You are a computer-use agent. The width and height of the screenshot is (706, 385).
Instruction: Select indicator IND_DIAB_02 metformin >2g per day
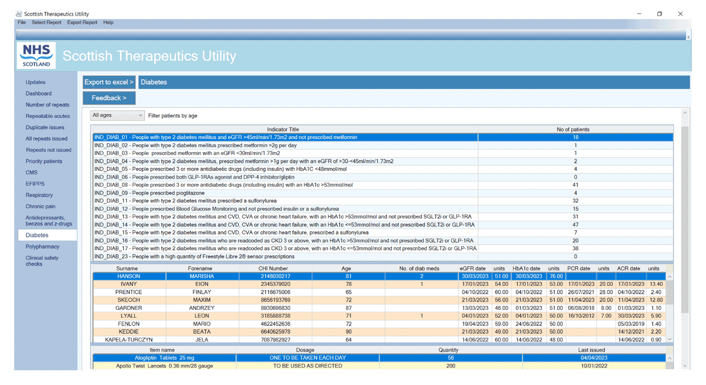(x=382, y=145)
